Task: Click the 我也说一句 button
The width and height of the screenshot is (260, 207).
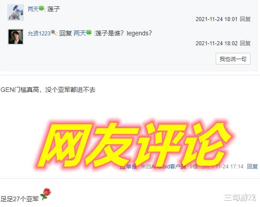Action: [x=233, y=59]
